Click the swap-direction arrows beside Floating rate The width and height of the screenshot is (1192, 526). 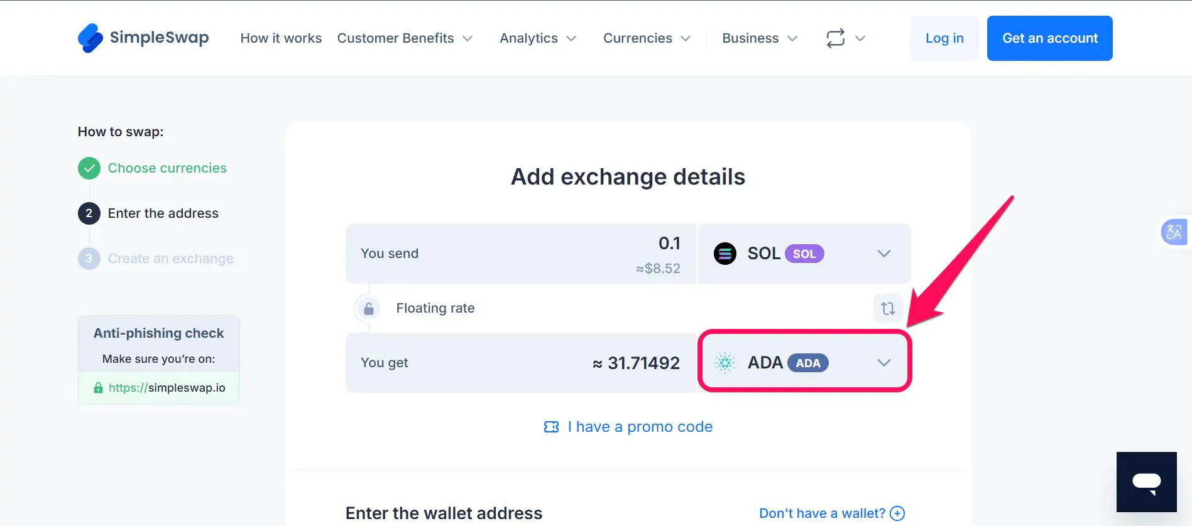(887, 308)
